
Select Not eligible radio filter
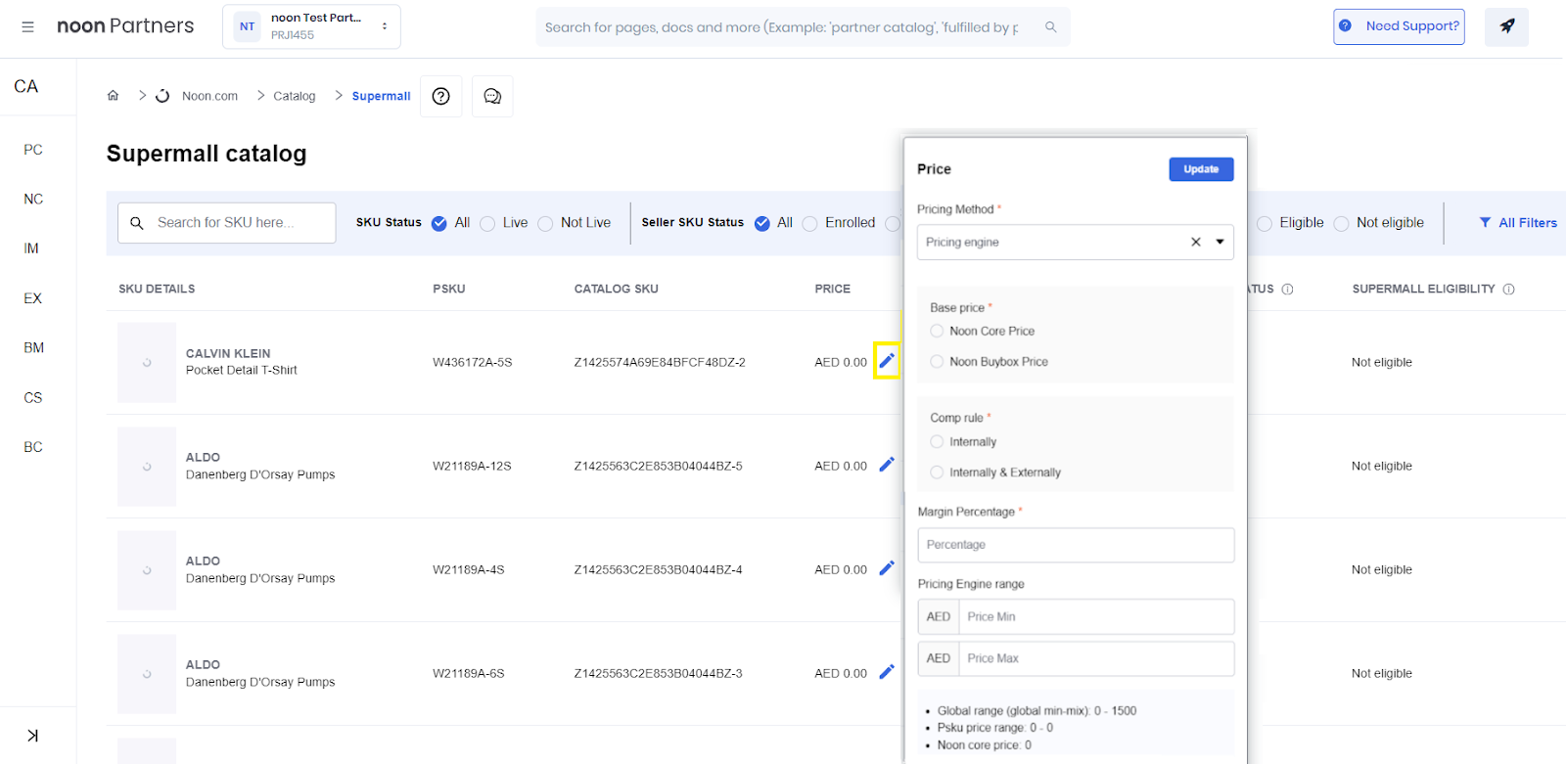pos(1341,223)
